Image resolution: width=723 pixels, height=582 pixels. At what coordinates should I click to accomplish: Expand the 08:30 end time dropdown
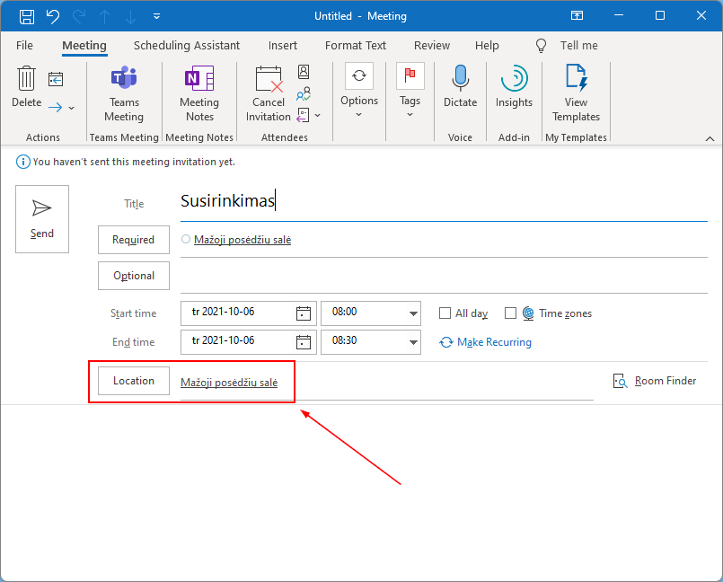click(413, 342)
